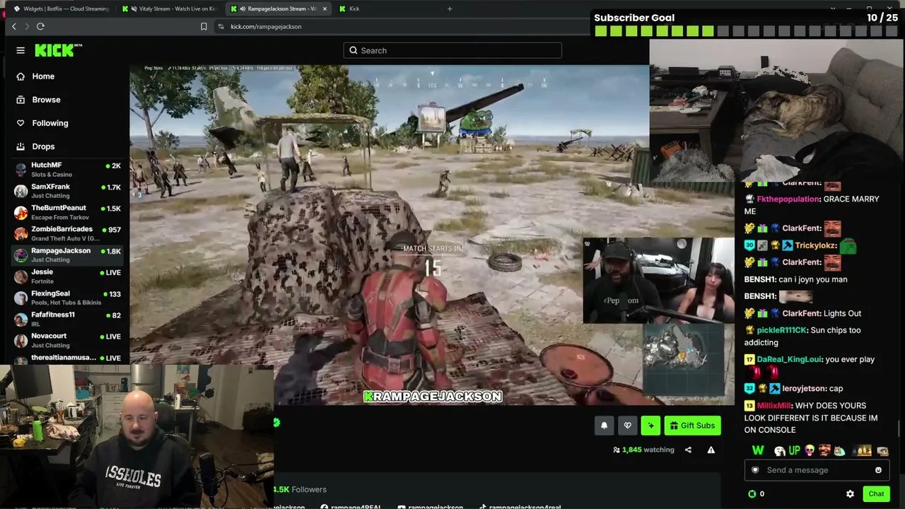Screen dimensions: 905x509
Task: Bookmark this page using the bookmark icon
Action: 204,26
